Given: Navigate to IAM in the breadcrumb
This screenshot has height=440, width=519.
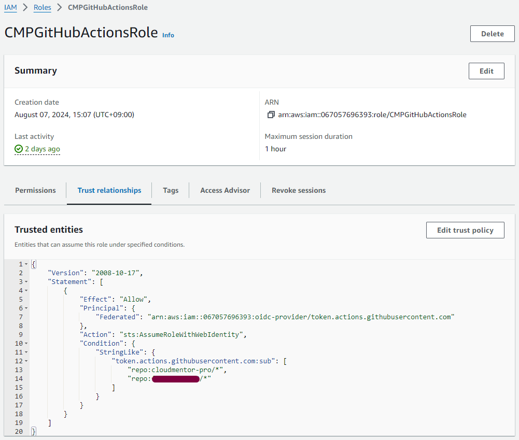Looking at the screenshot, I should pyautogui.click(x=10, y=8).
